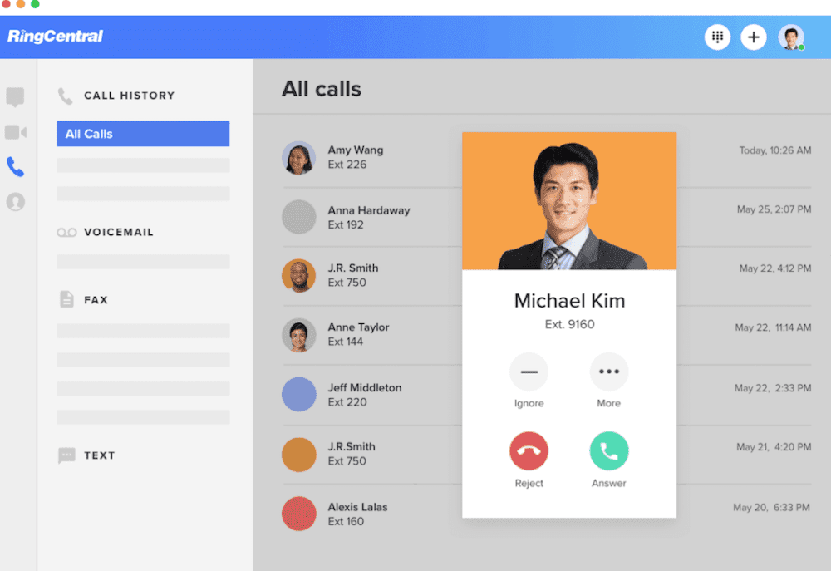Open the user profile avatar menu
This screenshot has width=831, height=571.
[x=791, y=37]
